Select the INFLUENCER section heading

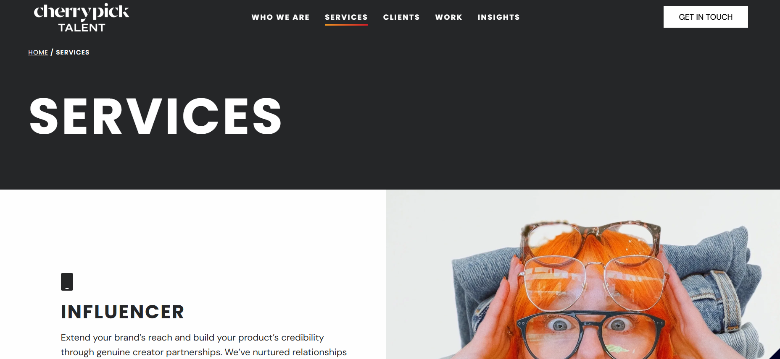[122, 312]
